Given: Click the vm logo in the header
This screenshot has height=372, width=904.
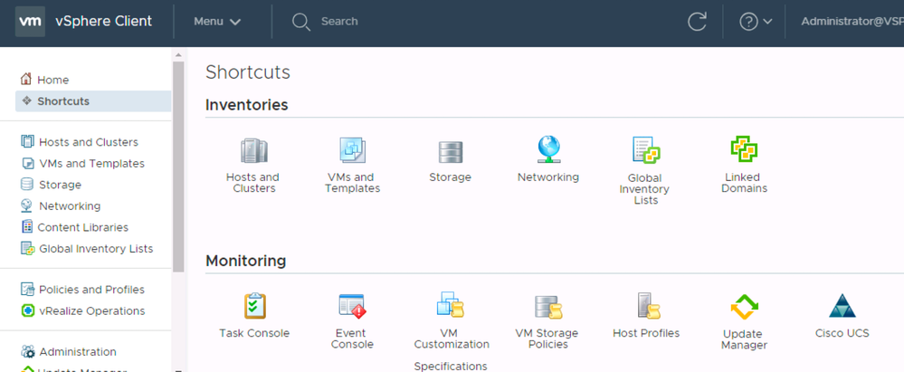Looking at the screenshot, I should [30, 22].
